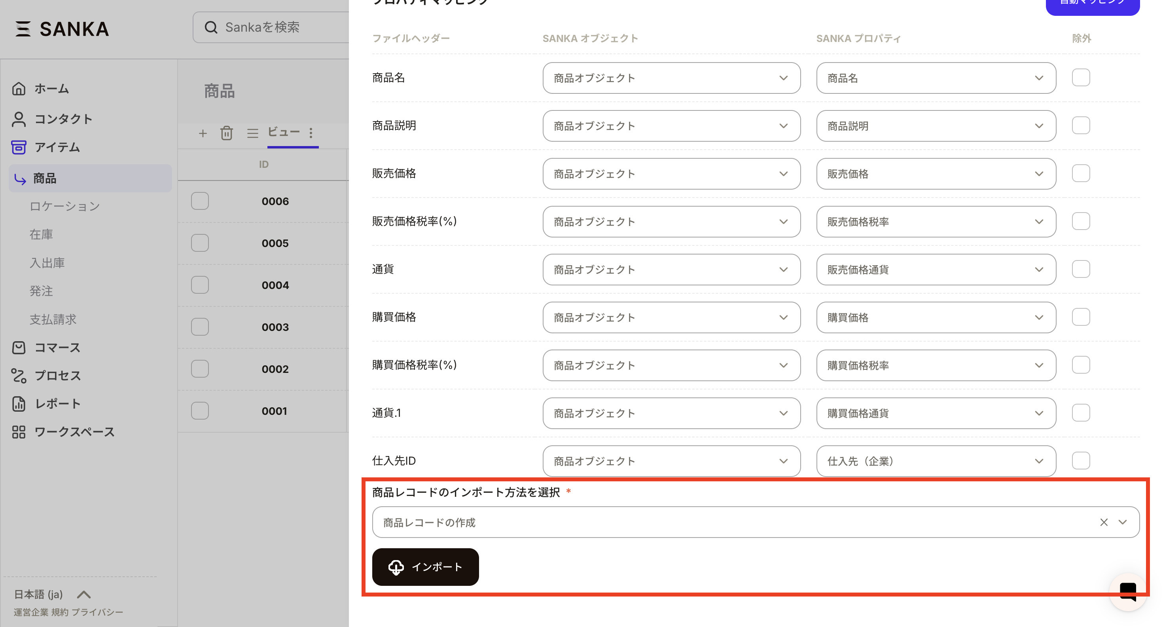Click the hamburger menu icon beside SANKA logo
Screen dimensions: 1163x627
pyautogui.click(x=23, y=28)
